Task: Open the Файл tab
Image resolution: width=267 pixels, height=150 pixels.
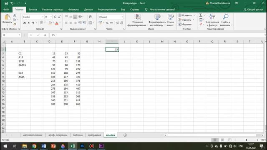Action: (6, 10)
